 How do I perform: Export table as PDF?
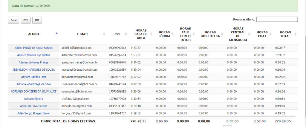tap(37, 20)
